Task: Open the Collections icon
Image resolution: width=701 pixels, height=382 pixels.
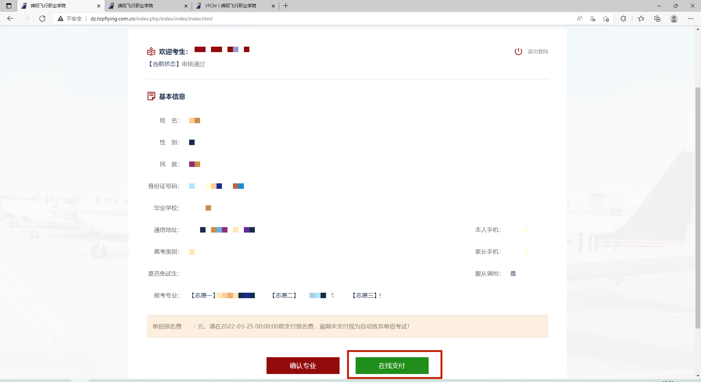Action: [x=657, y=19]
